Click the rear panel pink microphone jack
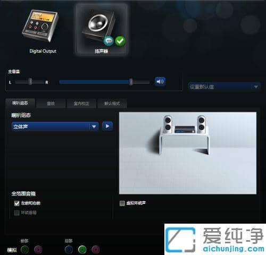The width and height of the screenshot is (266, 255). tap(96, 249)
